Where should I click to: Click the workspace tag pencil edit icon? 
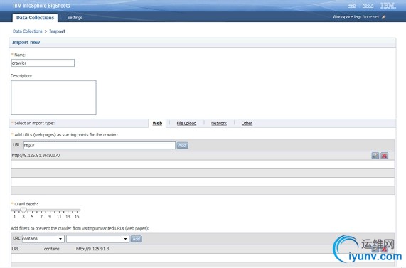[384, 17]
